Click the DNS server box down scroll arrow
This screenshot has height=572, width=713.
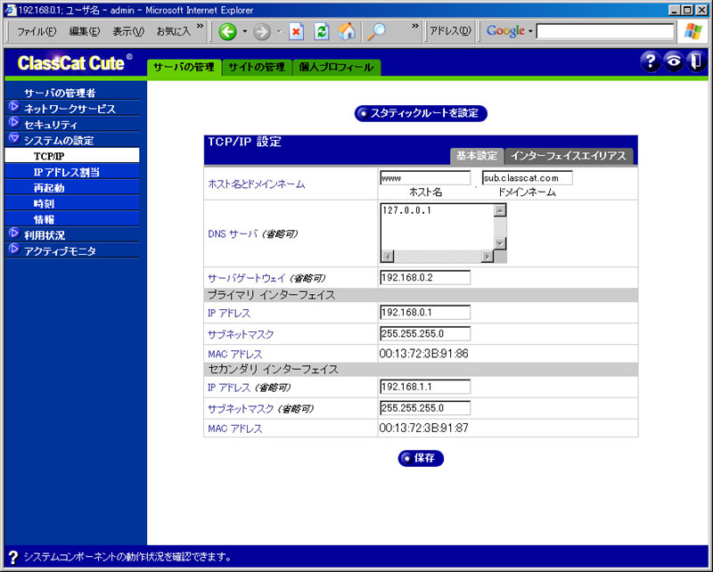coord(500,244)
